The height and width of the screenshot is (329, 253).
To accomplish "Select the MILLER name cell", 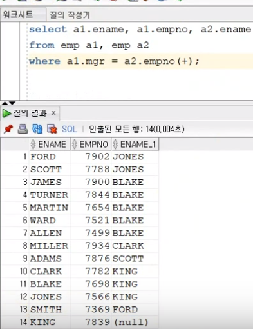I will 50,246.
